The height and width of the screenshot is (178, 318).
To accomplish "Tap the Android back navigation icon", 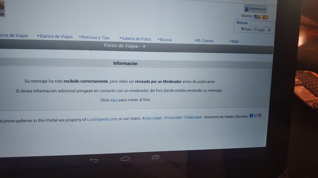I will point(94,160).
